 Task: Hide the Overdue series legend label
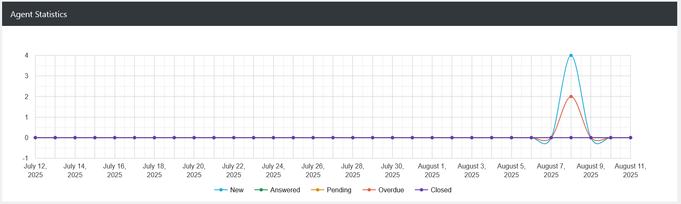(x=391, y=190)
